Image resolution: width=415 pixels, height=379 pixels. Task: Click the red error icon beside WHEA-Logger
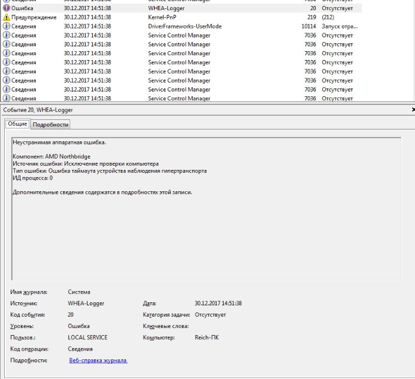pos(7,9)
